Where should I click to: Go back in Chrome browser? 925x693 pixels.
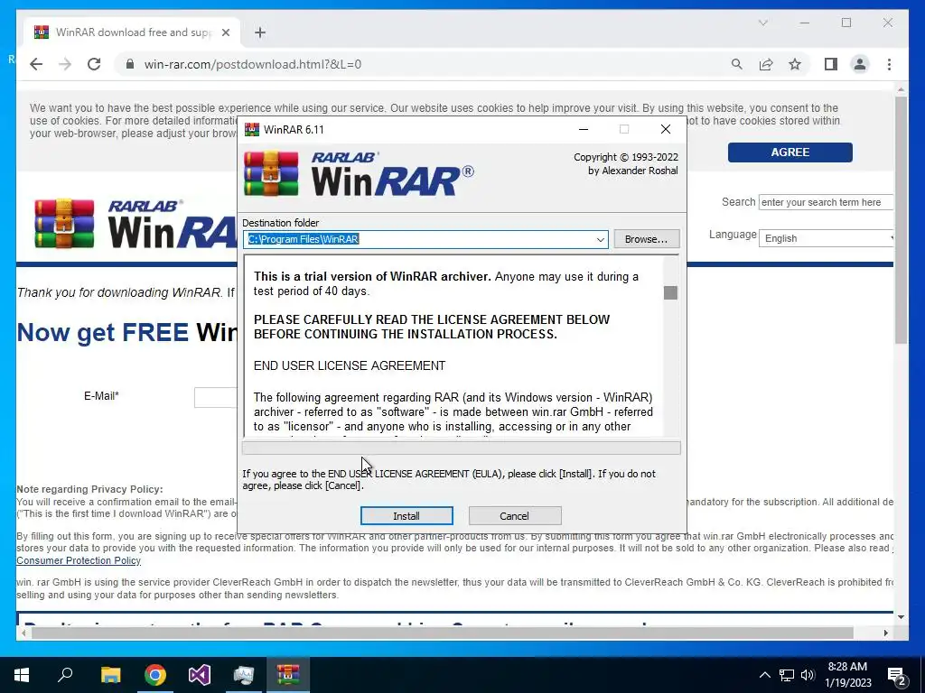pos(36,64)
